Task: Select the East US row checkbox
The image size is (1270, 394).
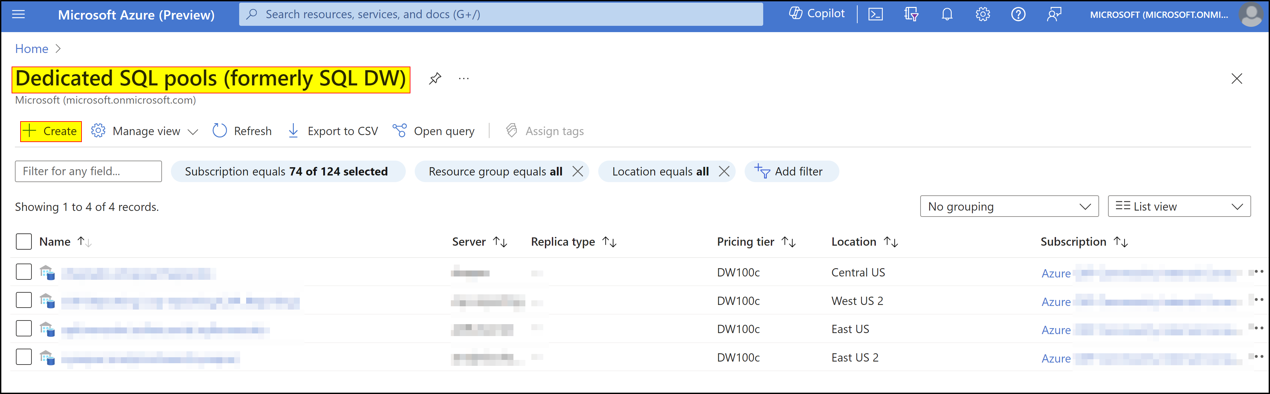Action: 24,328
